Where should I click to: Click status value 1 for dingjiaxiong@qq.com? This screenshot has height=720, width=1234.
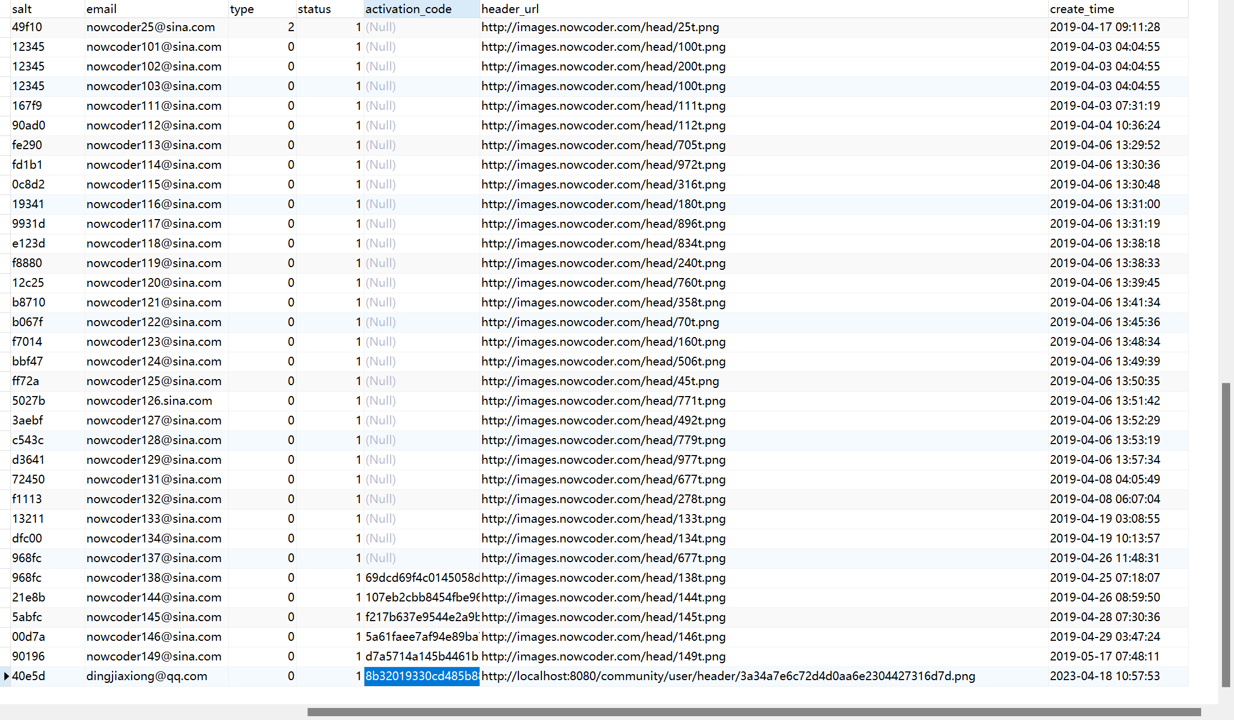pos(329,676)
